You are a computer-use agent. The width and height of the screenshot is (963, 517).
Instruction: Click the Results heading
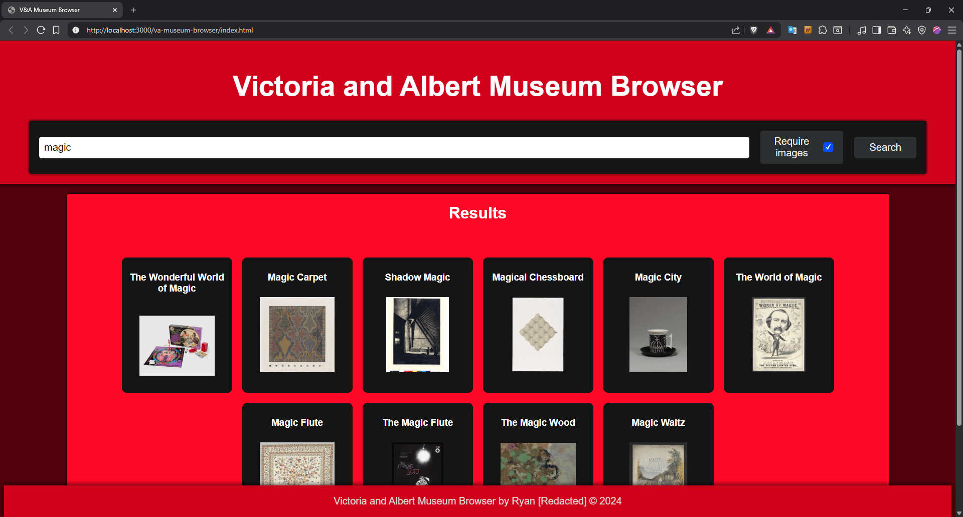477,213
